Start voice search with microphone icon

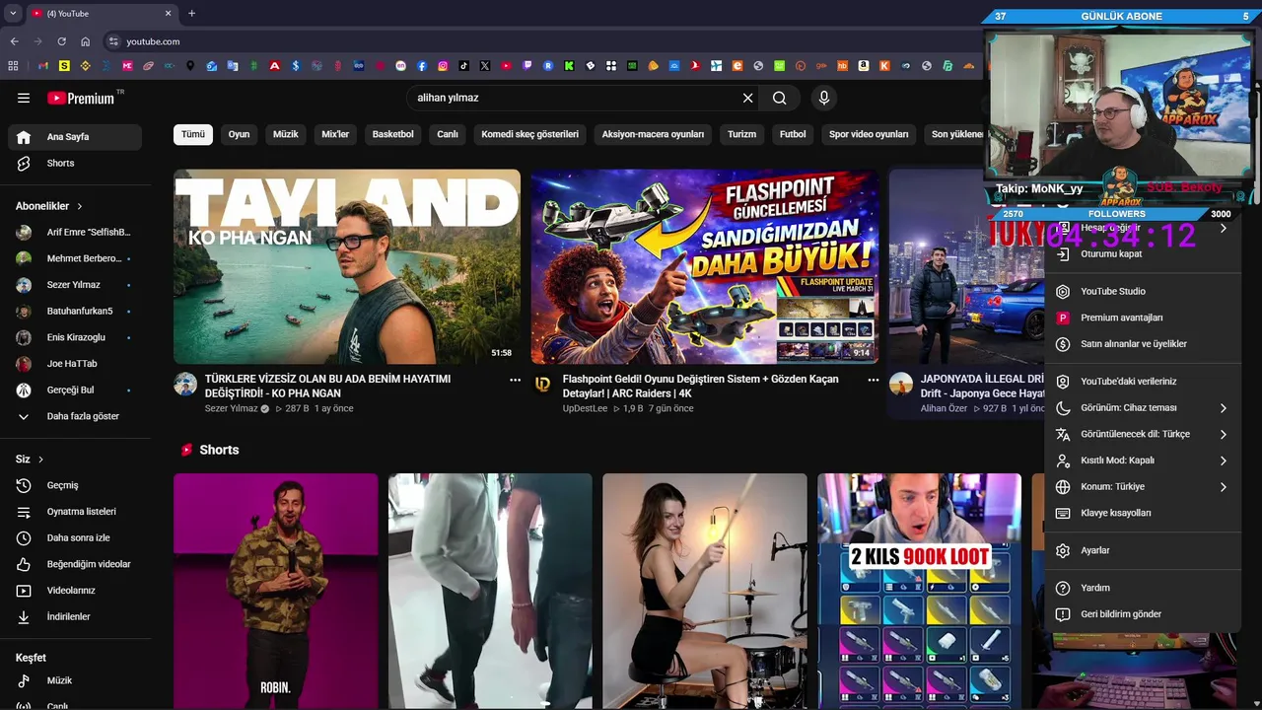(x=824, y=98)
